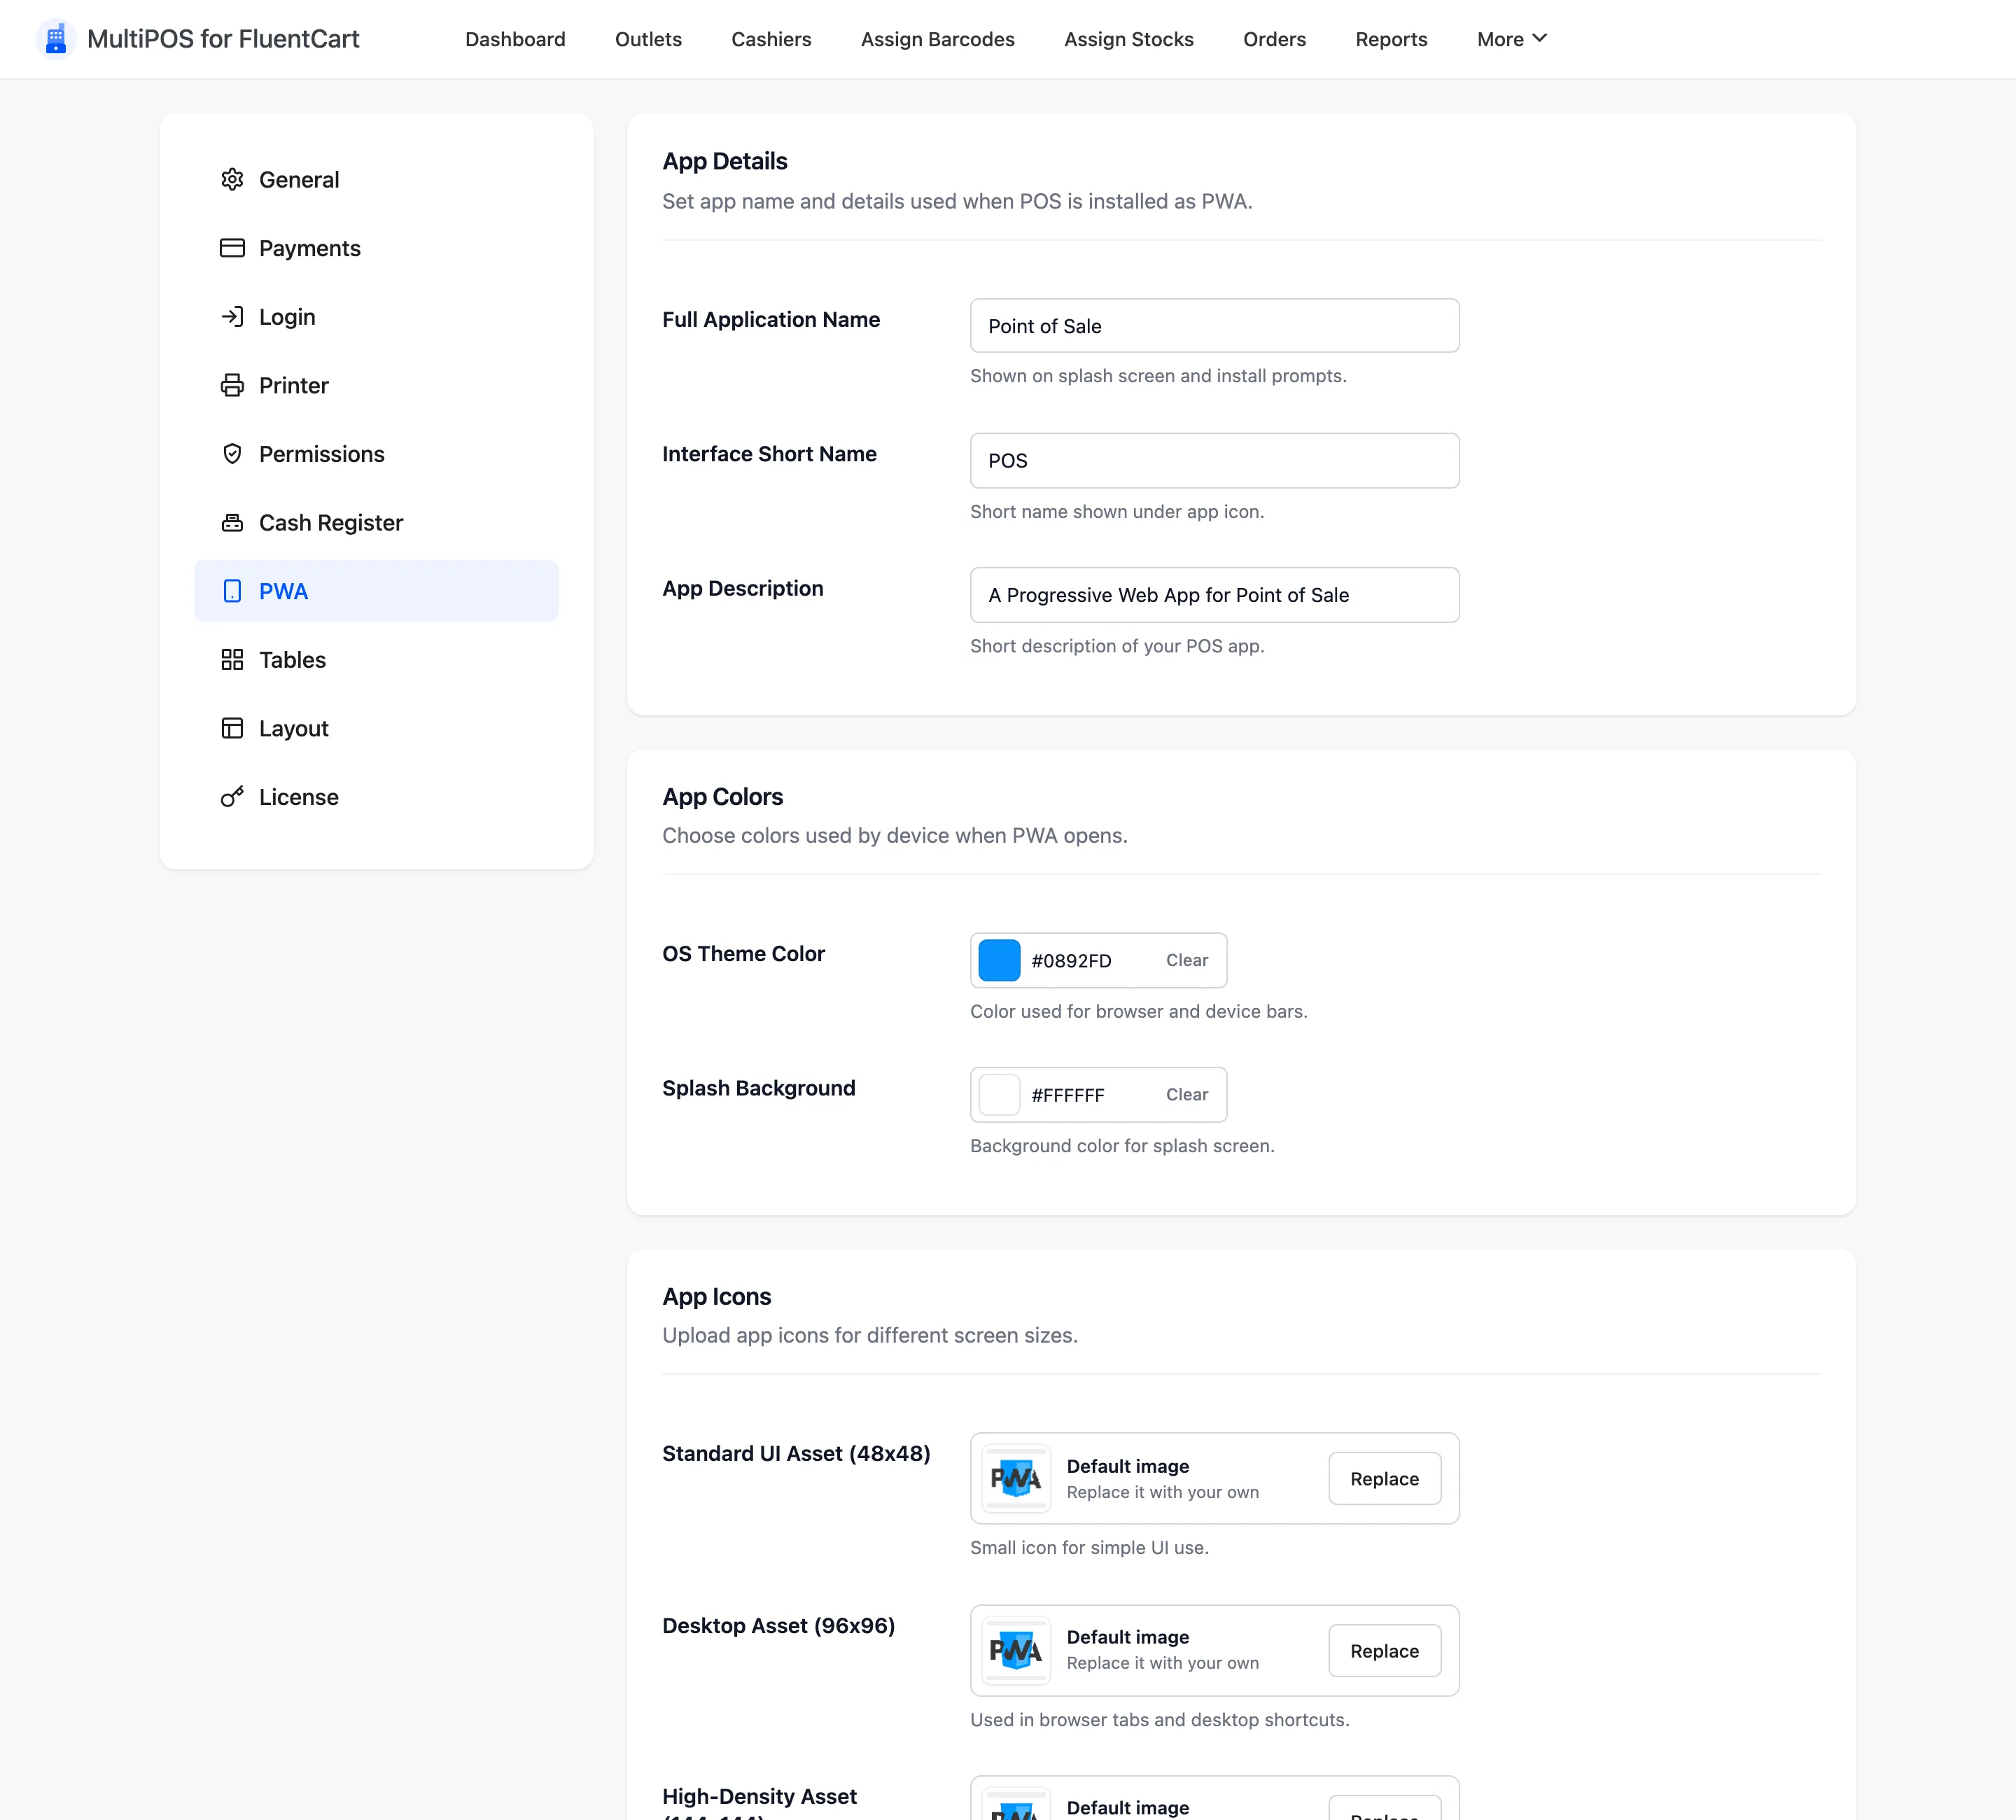2016x1820 pixels.
Task: Open Reports from top navigation
Action: click(x=1391, y=39)
